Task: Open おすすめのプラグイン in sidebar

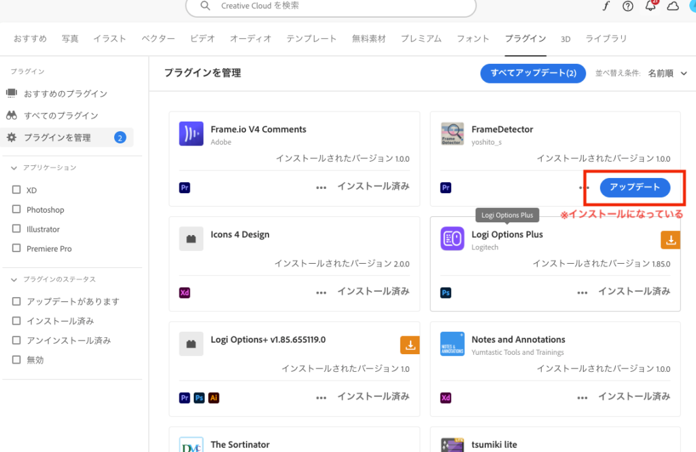Action: point(66,94)
